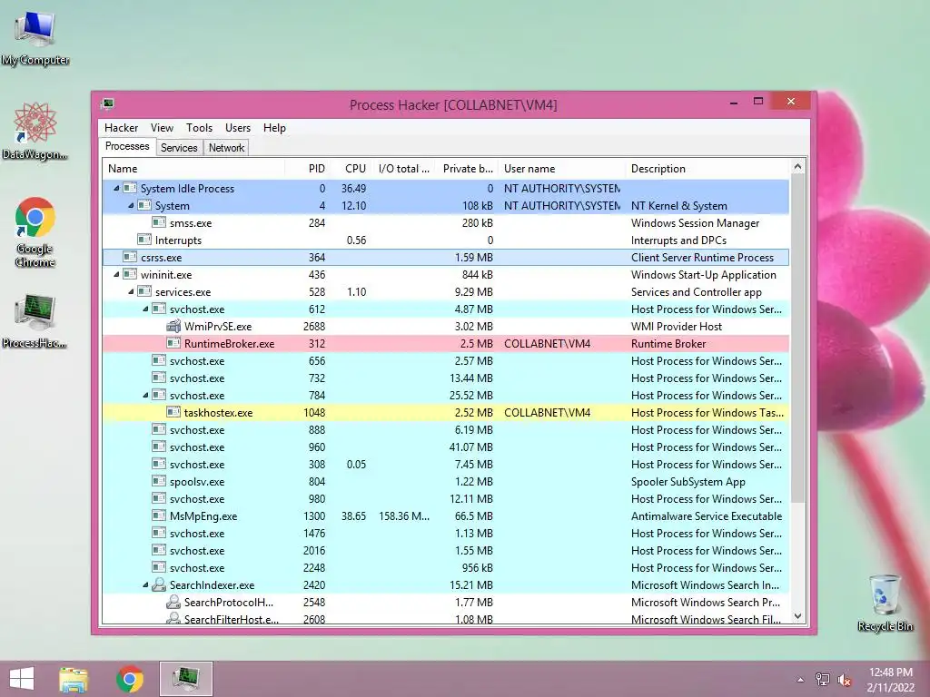Click 'Windows Session Manager' description
Image resolution: width=930 pixels, height=697 pixels.
click(695, 223)
